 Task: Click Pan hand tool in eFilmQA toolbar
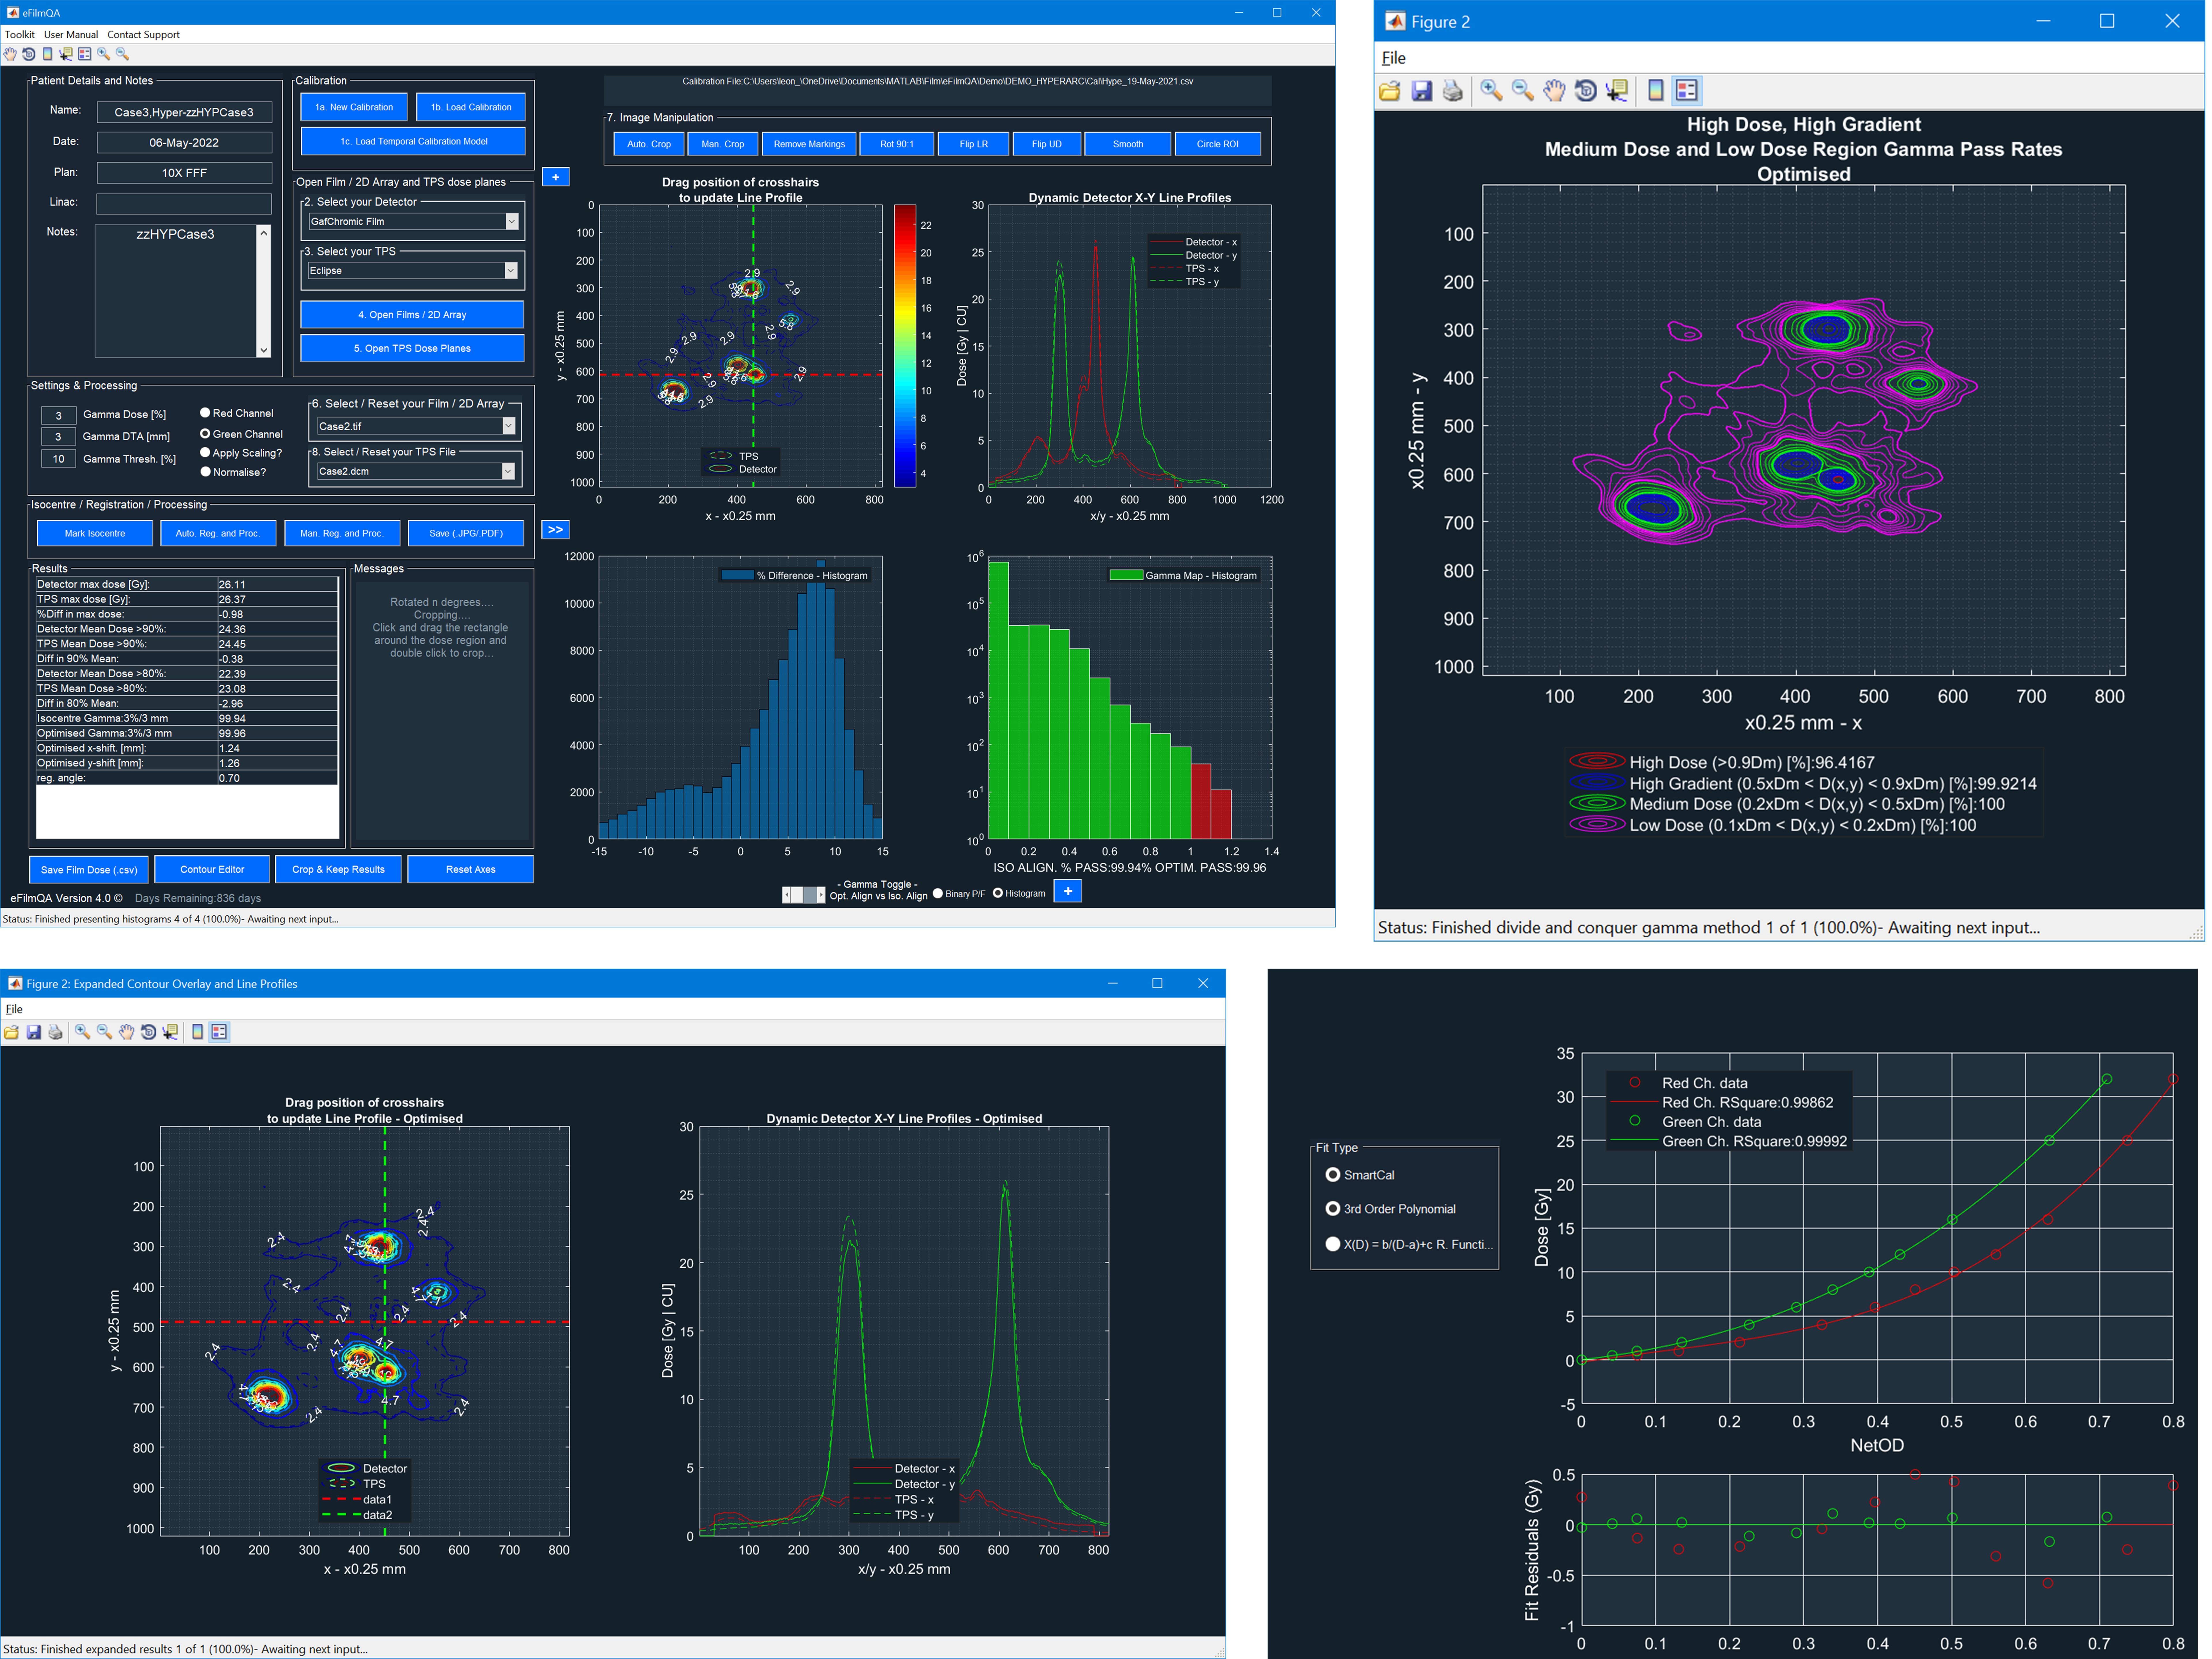point(10,54)
